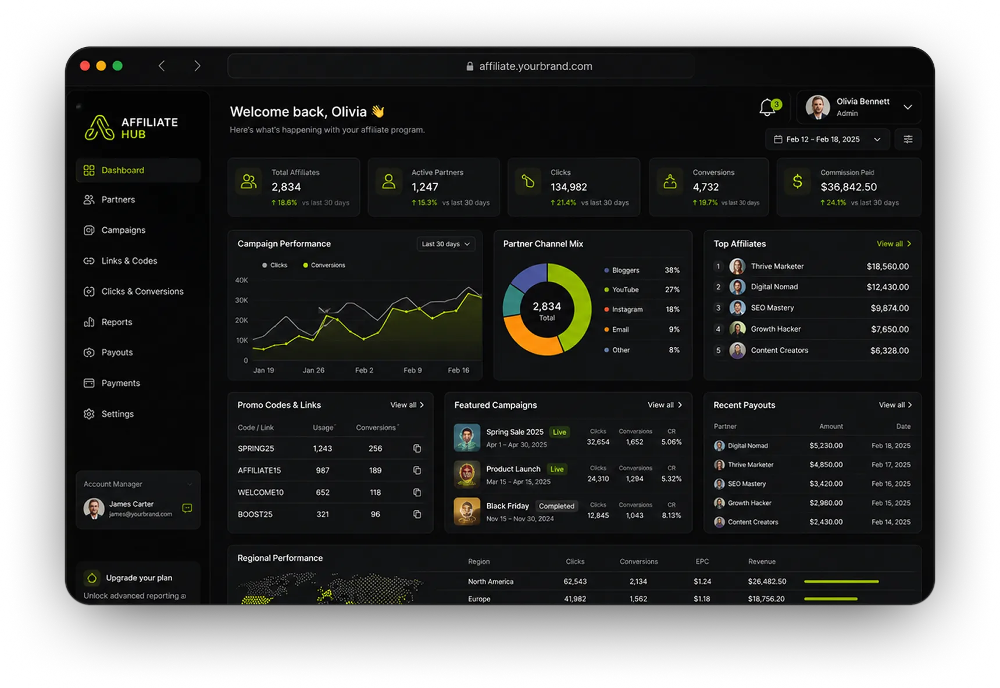Viewport: 1000px width, 688px height.
Task: Go forward with browser forward arrow
Action: pos(197,66)
